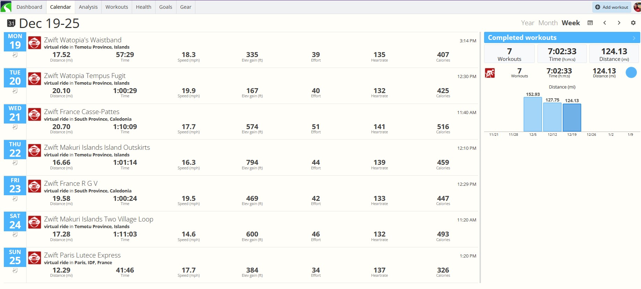Screen dimensions: 641x289
Task: Click the Add workout button
Action: [612, 7]
